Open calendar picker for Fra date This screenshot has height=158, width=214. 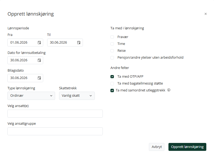39,43
